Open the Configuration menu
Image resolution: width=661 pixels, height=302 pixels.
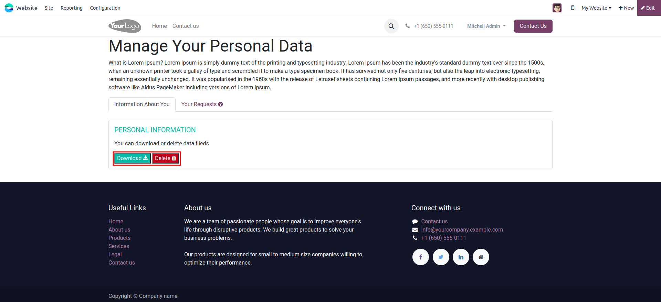click(105, 8)
